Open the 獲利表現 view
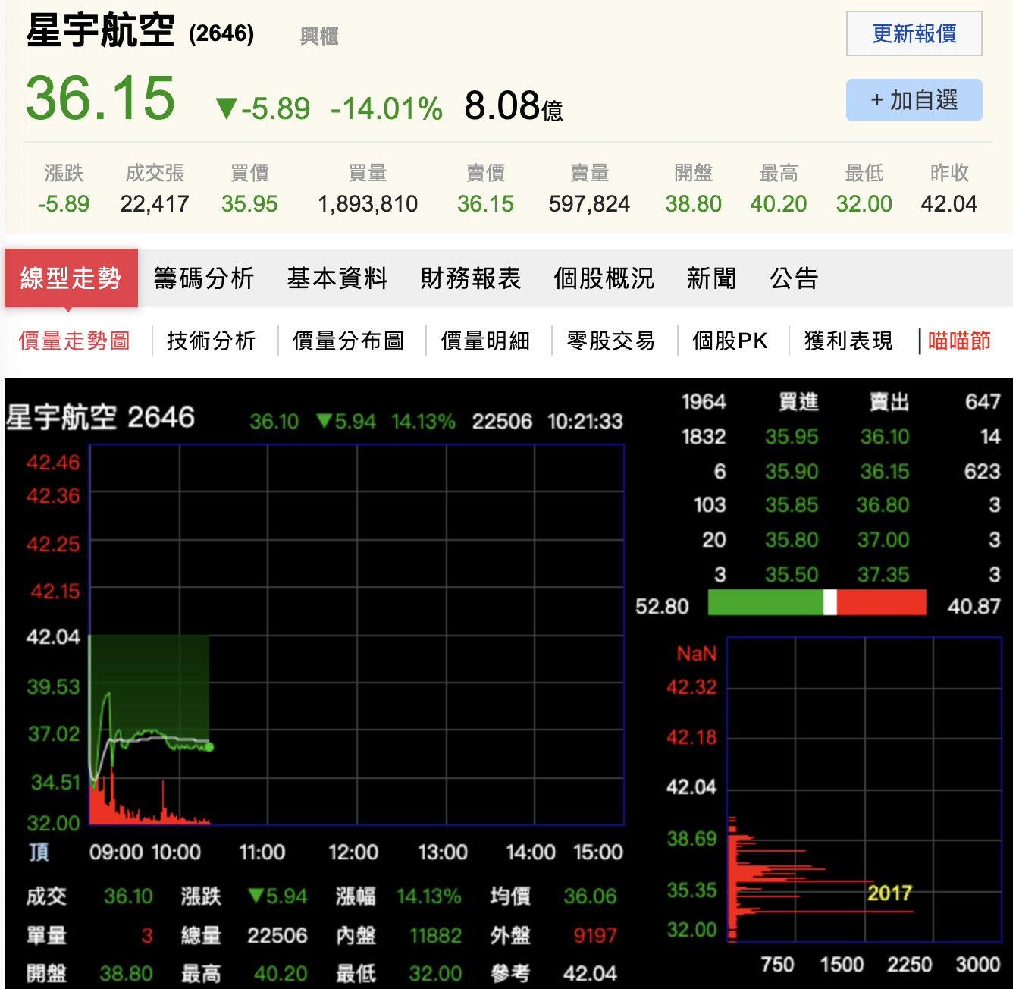The height and width of the screenshot is (989, 1019). 848,341
